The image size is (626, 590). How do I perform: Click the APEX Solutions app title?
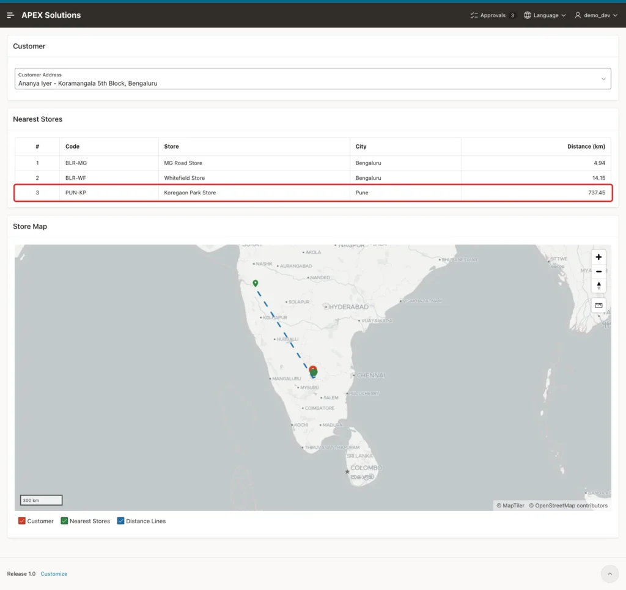click(x=51, y=15)
